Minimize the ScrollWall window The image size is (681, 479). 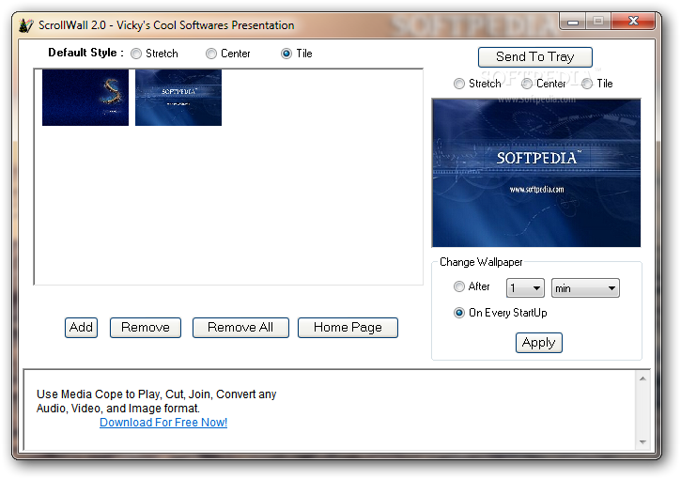573,21
